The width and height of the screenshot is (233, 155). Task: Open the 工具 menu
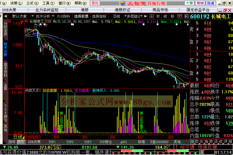tap(49, 3)
